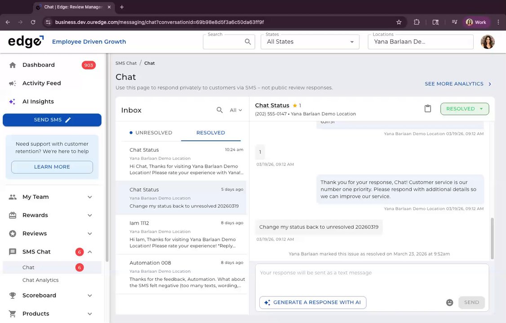Click the Scoreboard trophy icon
Screen dimensions: 506x323
click(x=13, y=295)
